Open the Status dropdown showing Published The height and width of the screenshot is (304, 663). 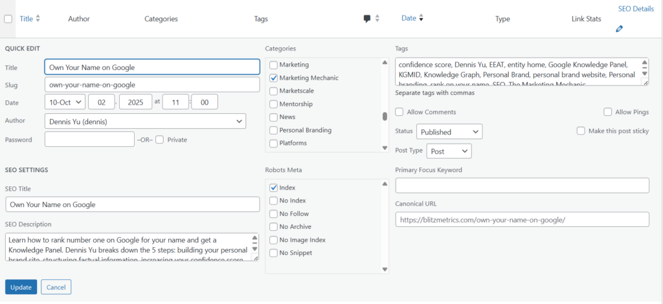(x=449, y=132)
